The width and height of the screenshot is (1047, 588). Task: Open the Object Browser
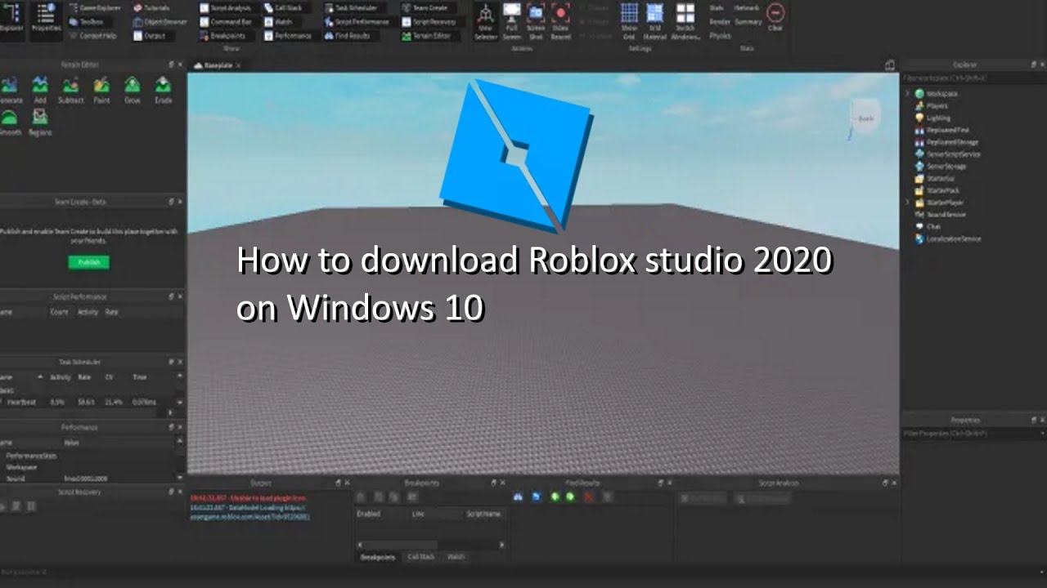(160, 22)
